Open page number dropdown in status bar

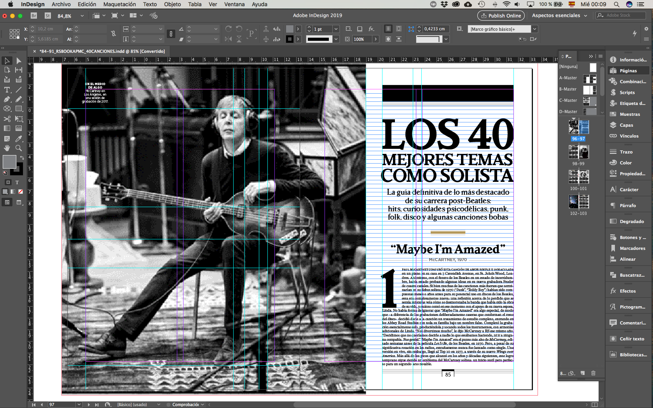point(79,405)
